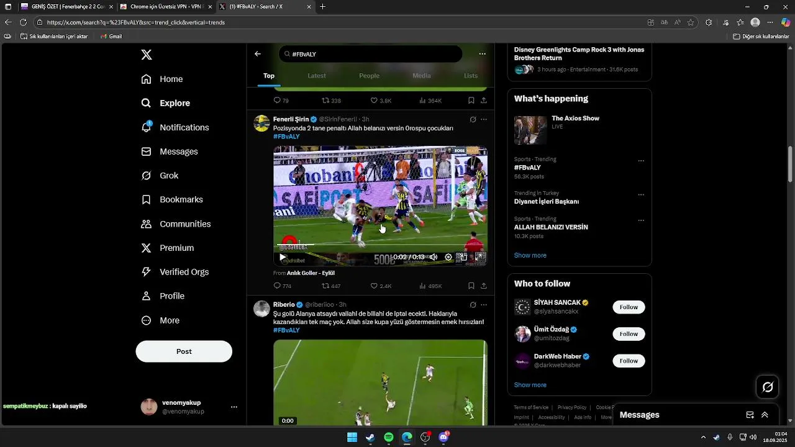This screenshot has height=447, width=795.
Task: Open the More menu in the sidebar
Action: pyautogui.click(x=160, y=320)
